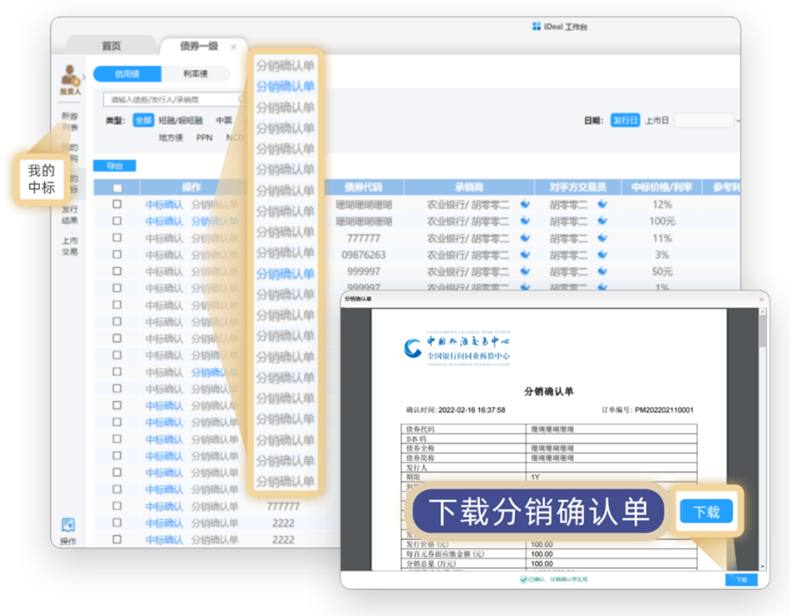Image resolution: width=790 pixels, height=616 pixels.
Task: Open 发行结果 in the sidebar
Action: point(69,215)
